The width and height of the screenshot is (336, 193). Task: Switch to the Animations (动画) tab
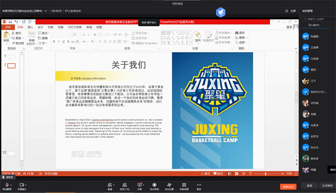(60, 27)
